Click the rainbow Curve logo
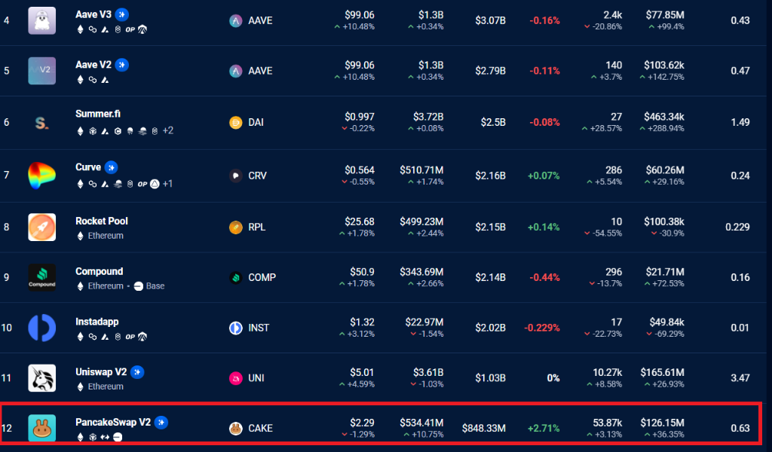Image resolution: width=772 pixels, height=452 pixels. pyautogui.click(x=41, y=176)
